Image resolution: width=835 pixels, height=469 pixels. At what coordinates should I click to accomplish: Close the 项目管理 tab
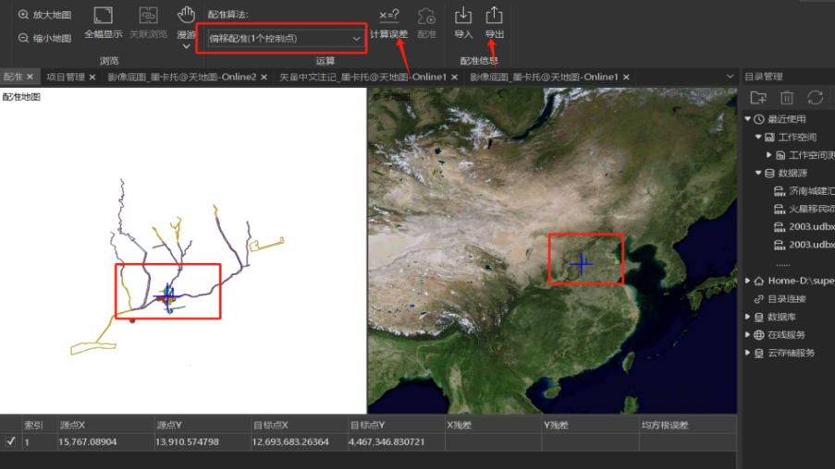click(92, 78)
